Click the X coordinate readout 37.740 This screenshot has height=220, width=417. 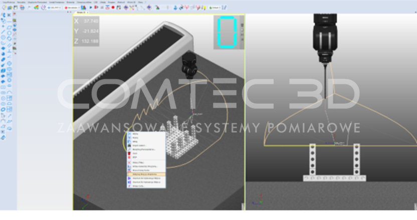(90, 22)
